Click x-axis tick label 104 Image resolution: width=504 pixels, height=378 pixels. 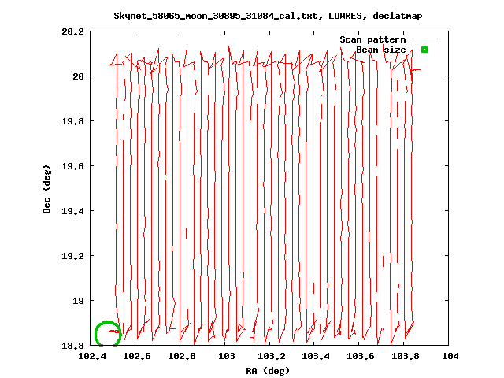(450, 356)
